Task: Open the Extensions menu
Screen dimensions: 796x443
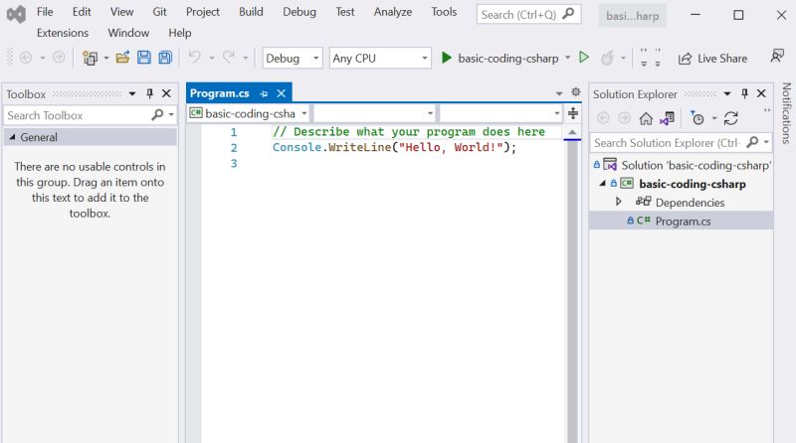Action: [x=63, y=33]
